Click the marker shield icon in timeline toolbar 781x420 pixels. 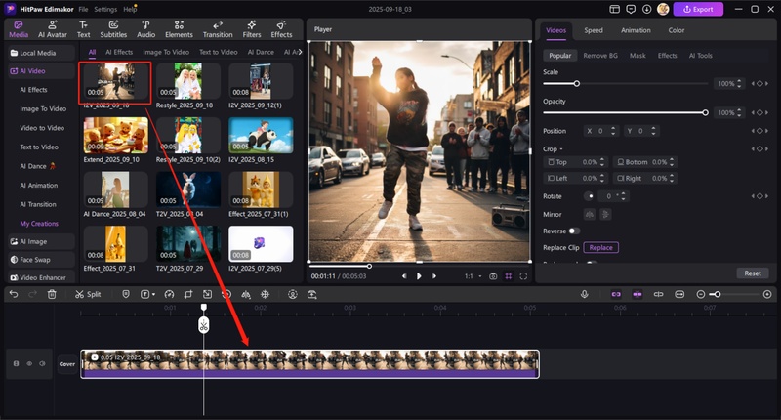click(x=126, y=294)
